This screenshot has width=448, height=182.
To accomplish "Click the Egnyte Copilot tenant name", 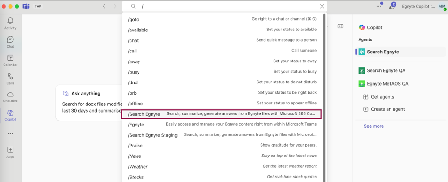I will [x=418, y=6].
